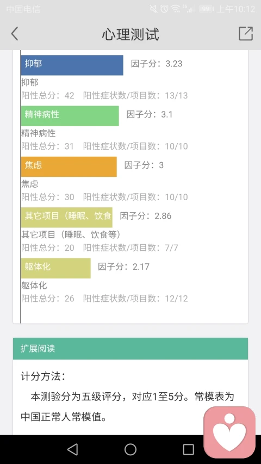Select the 其它项目（睡眠、饮食 bar
Image resolution: width=261 pixels, height=464 pixels.
click(66, 218)
